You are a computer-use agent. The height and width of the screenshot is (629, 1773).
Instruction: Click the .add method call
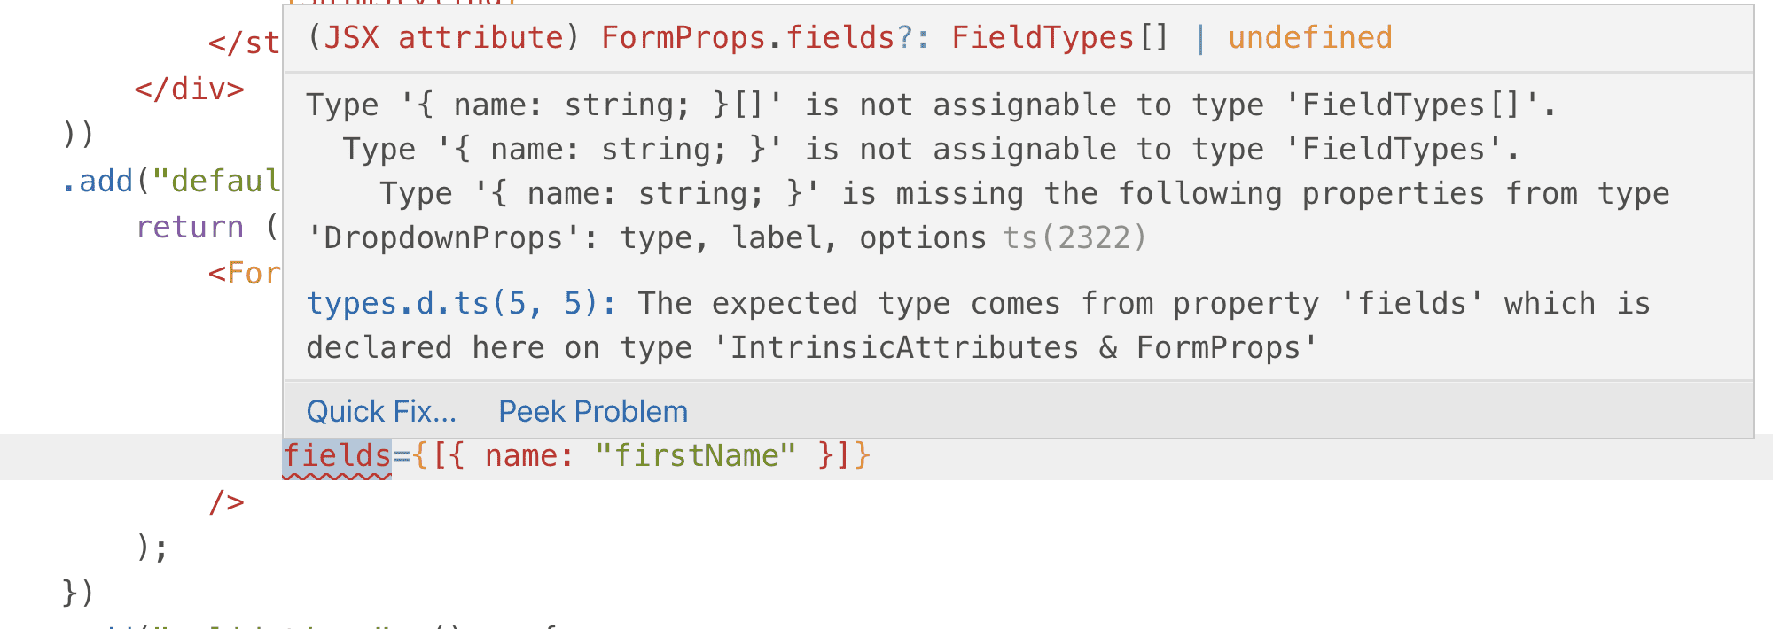click(98, 182)
